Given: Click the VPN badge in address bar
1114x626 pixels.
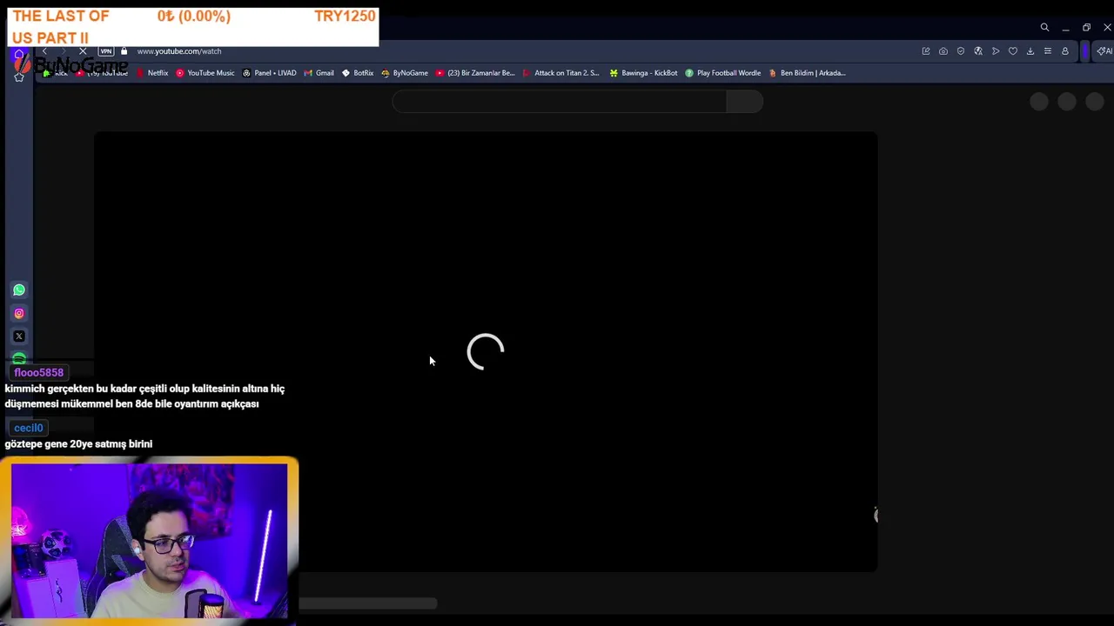Looking at the screenshot, I should 105,51.
